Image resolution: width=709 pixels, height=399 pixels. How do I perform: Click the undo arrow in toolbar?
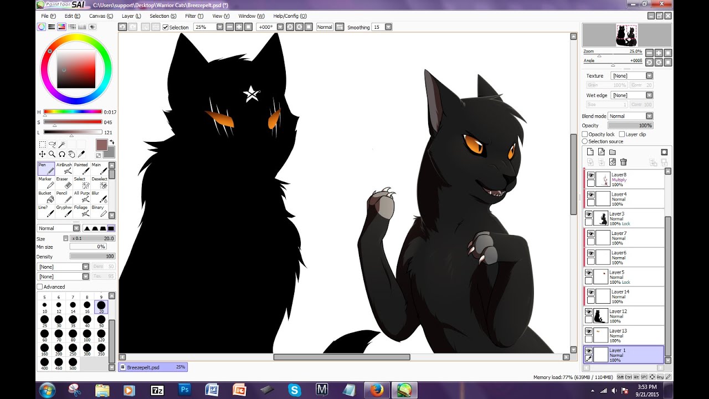pyautogui.click(x=123, y=27)
